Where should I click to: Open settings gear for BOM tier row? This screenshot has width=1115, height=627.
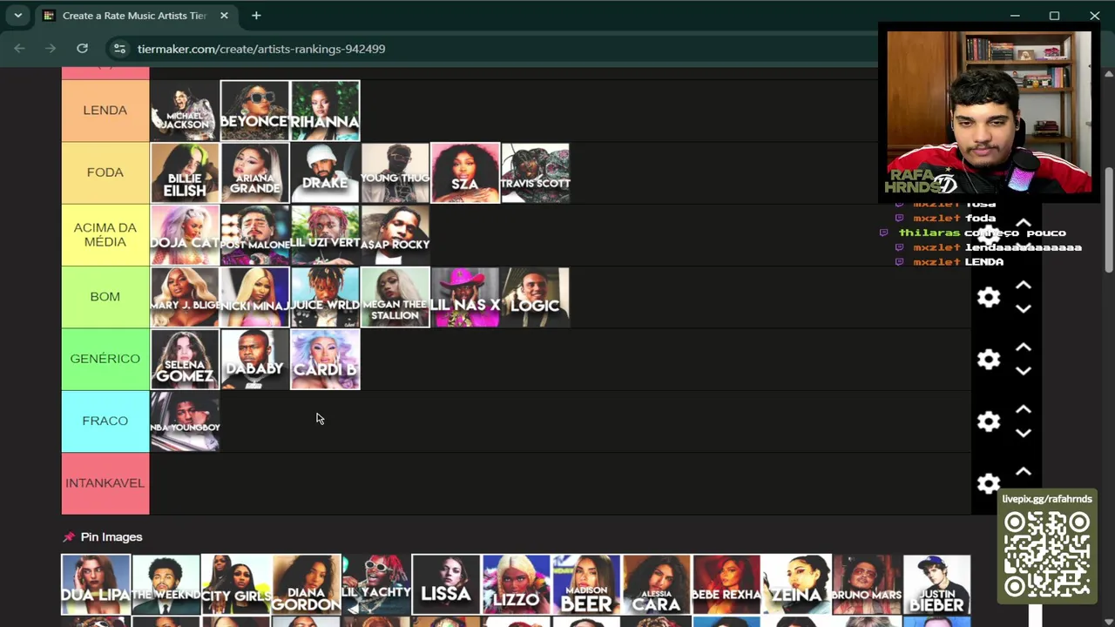click(x=989, y=297)
